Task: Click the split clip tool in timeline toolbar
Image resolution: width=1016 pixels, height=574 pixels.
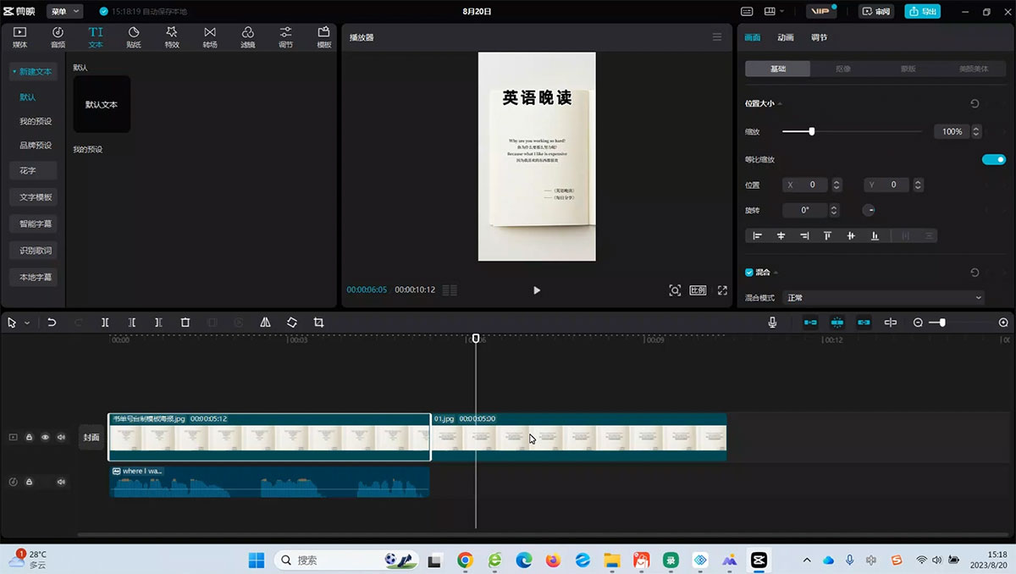Action: (105, 323)
